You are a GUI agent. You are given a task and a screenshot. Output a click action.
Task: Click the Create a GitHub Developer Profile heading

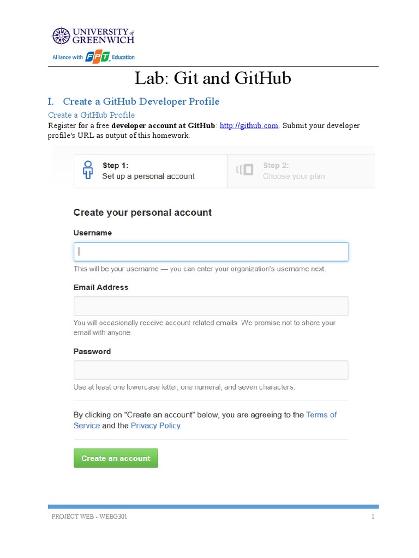point(141,101)
